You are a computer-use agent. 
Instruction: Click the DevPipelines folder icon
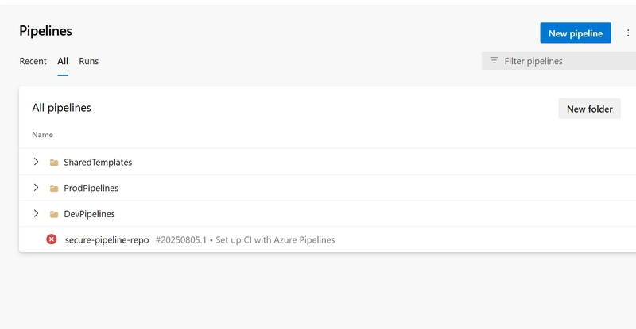[x=54, y=214]
